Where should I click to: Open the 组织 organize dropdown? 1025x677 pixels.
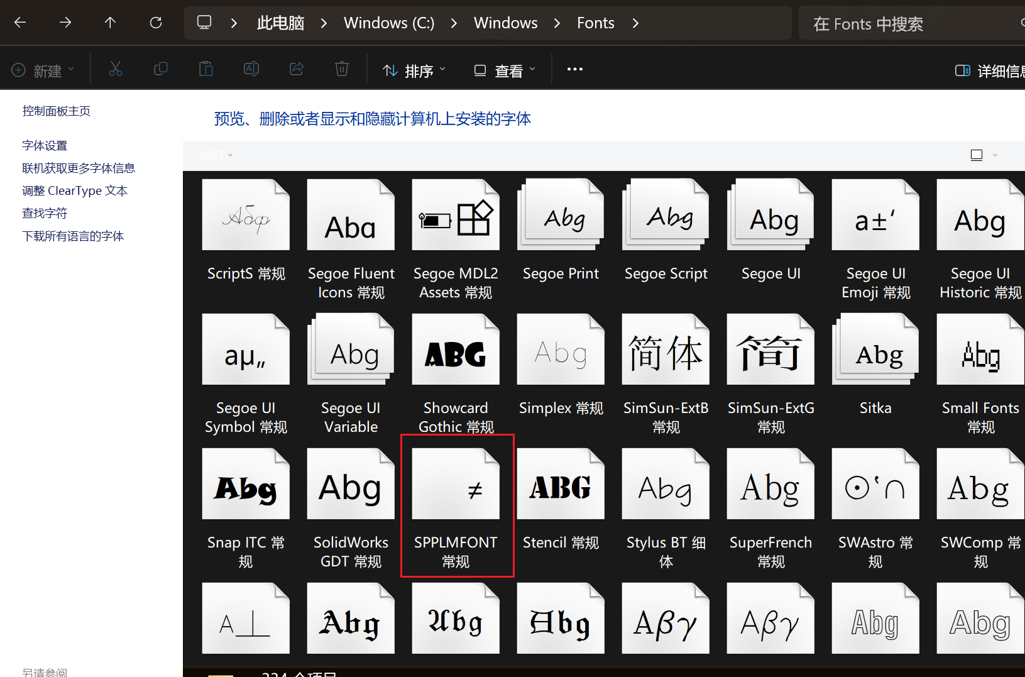click(217, 155)
